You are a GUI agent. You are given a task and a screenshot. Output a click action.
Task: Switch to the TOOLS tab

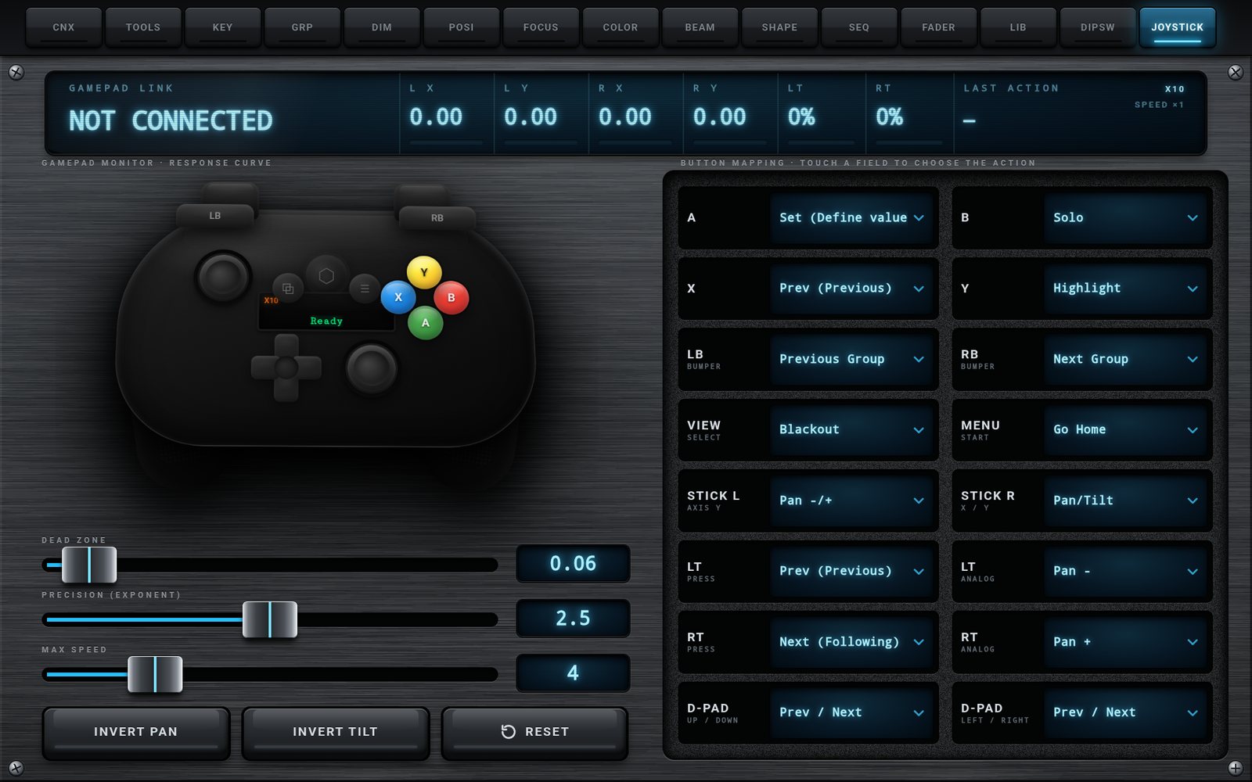[143, 27]
